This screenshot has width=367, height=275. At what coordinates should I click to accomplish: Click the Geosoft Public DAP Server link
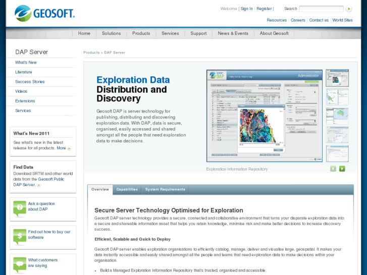pos(39,182)
